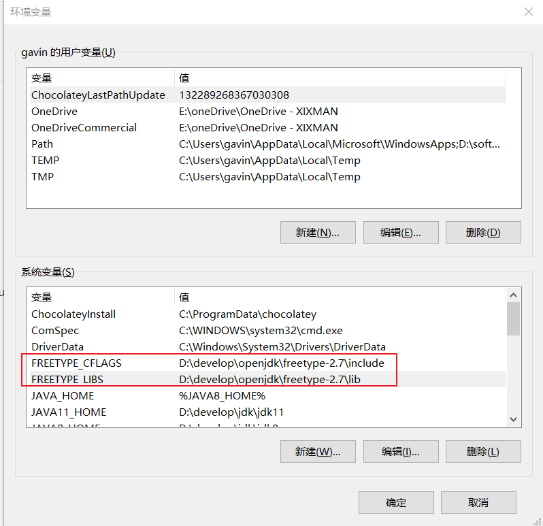Close the environment variables dialog window

pyautogui.click(x=528, y=12)
